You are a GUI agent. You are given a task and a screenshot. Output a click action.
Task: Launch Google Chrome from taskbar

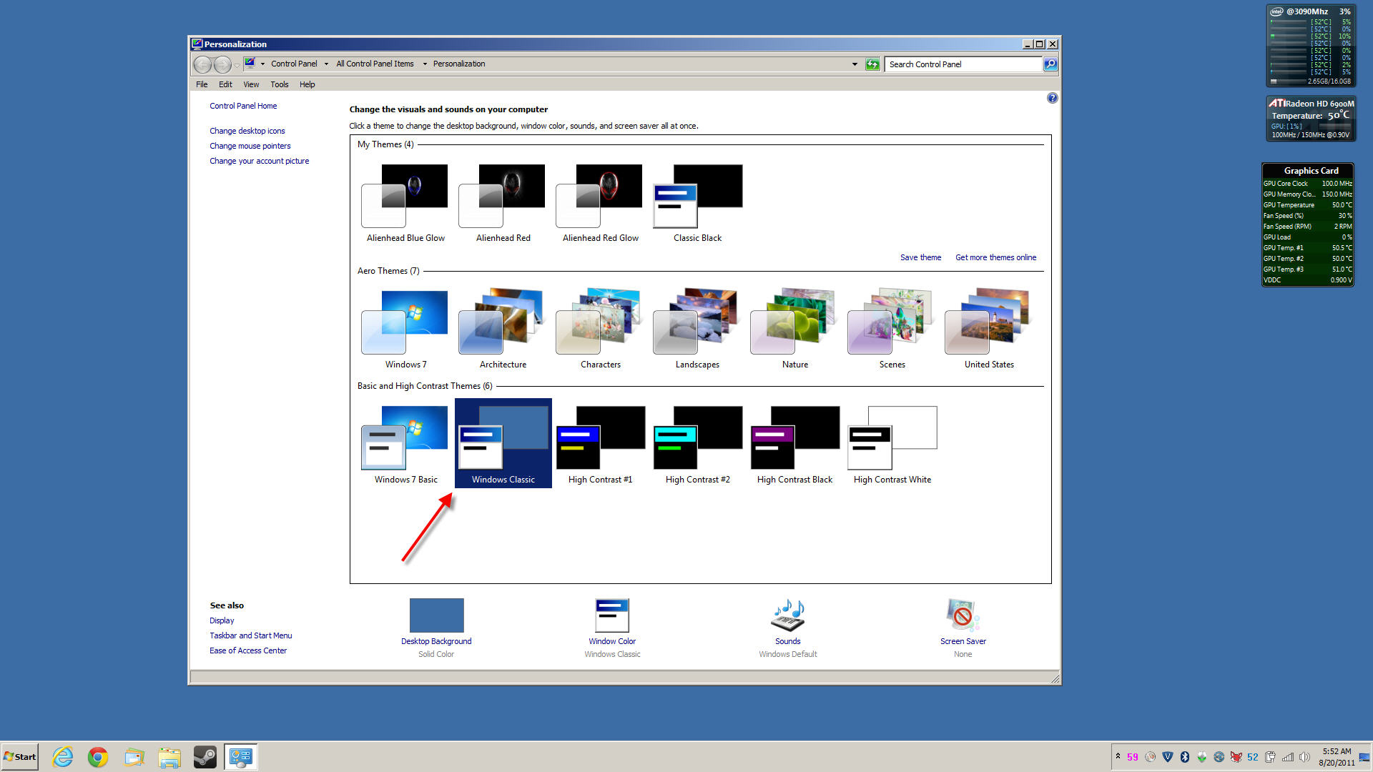pyautogui.click(x=98, y=756)
